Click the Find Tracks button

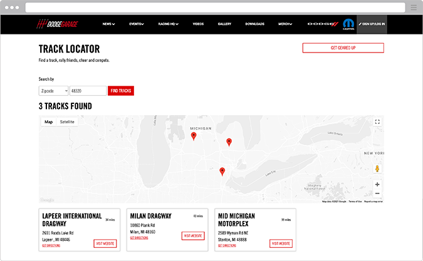pyautogui.click(x=121, y=91)
